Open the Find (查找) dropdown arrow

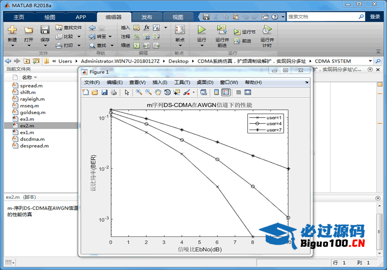coord(112,45)
